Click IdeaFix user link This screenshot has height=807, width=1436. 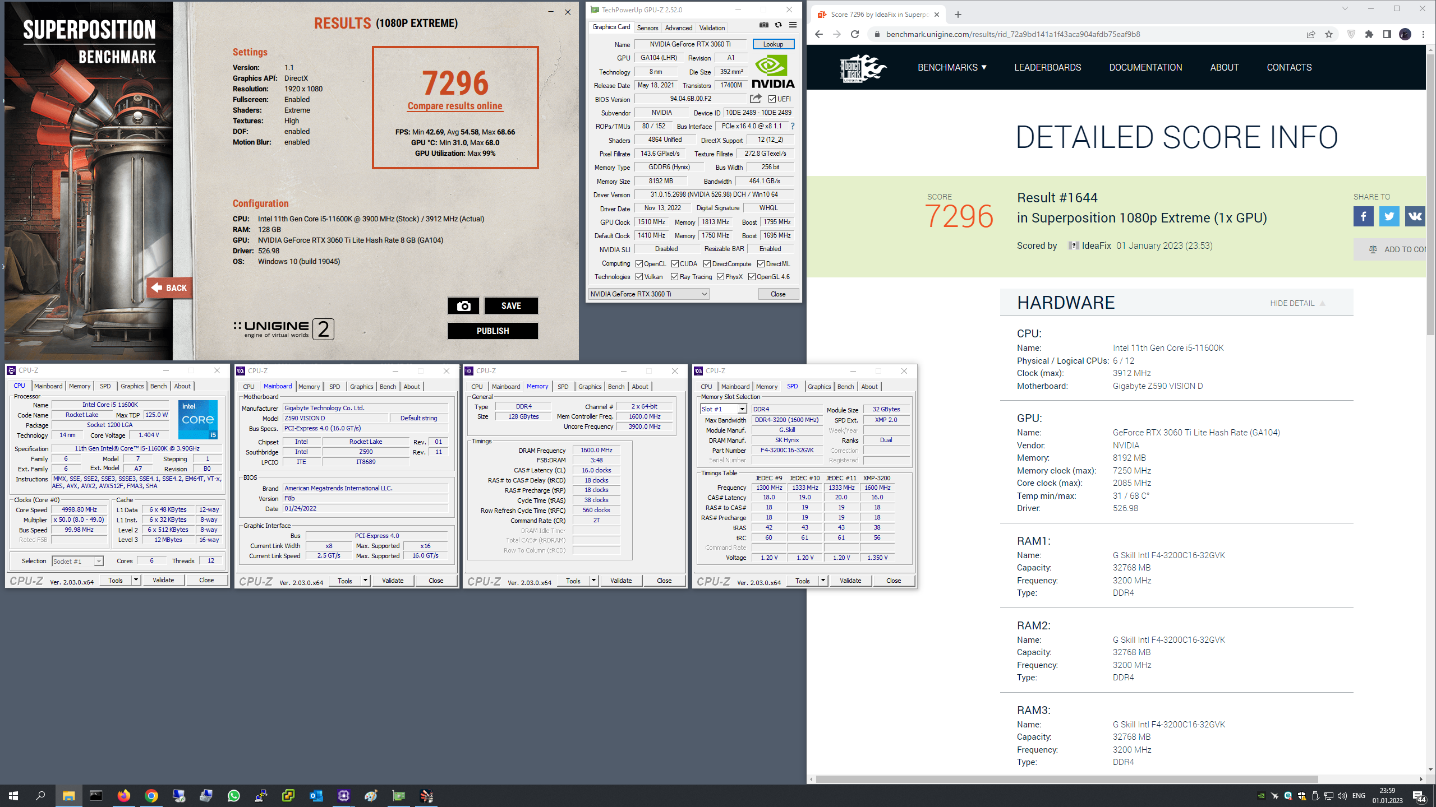tap(1096, 245)
